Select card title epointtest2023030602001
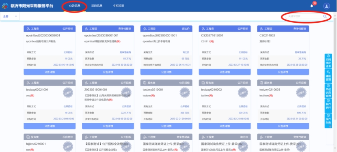The height and width of the screenshot is (152, 337). point(43,36)
